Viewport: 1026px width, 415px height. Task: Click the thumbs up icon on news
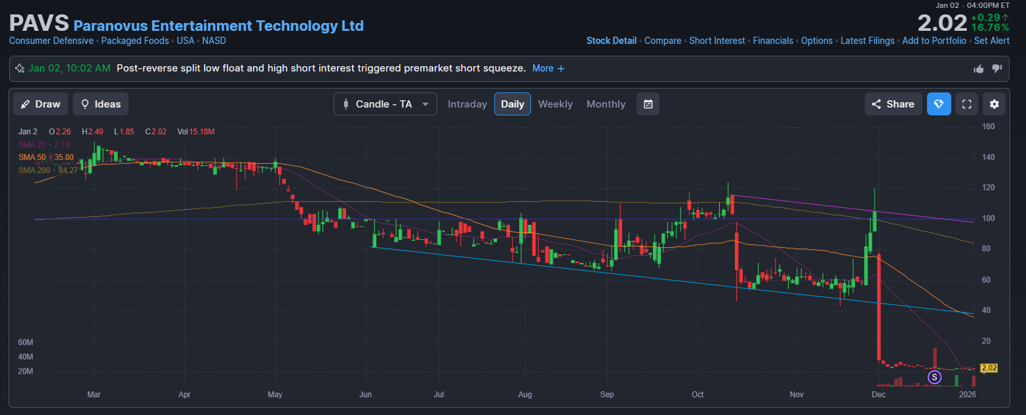pos(979,69)
